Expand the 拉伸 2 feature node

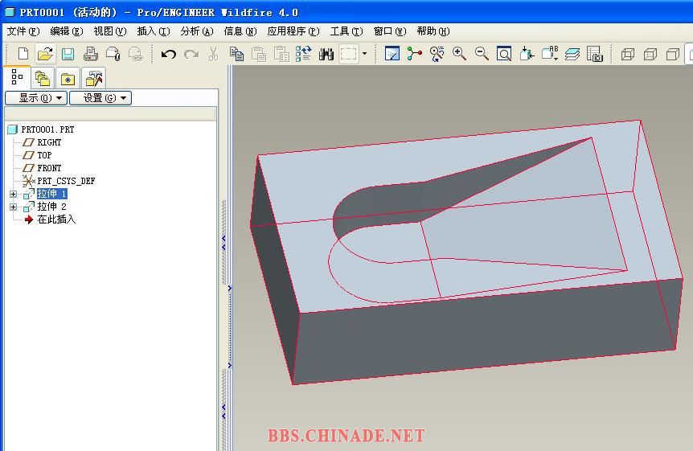click(x=13, y=207)
